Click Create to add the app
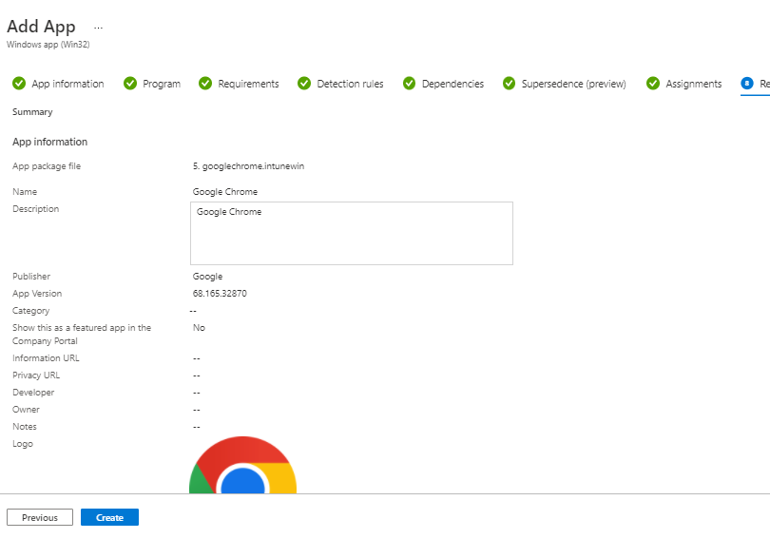The image size is (770, 539). click(x=109, y=517)
